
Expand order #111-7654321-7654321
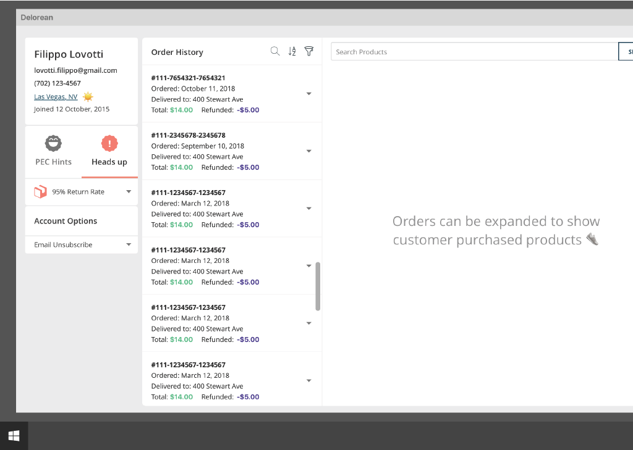309,94
